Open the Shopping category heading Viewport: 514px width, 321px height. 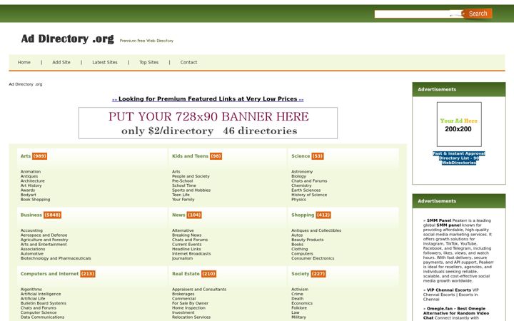point(303,215)
